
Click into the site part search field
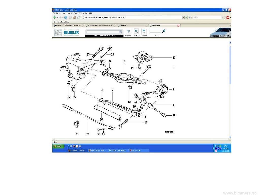(155, 31)
